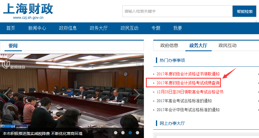Open 2017年高会考试合格标准的通知 link
Image resolution: width=259 pixels, height=138 pixels.
pos(184,101)
